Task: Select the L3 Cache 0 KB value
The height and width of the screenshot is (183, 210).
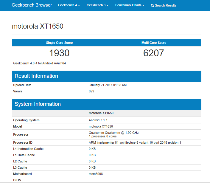Action: 92,168
